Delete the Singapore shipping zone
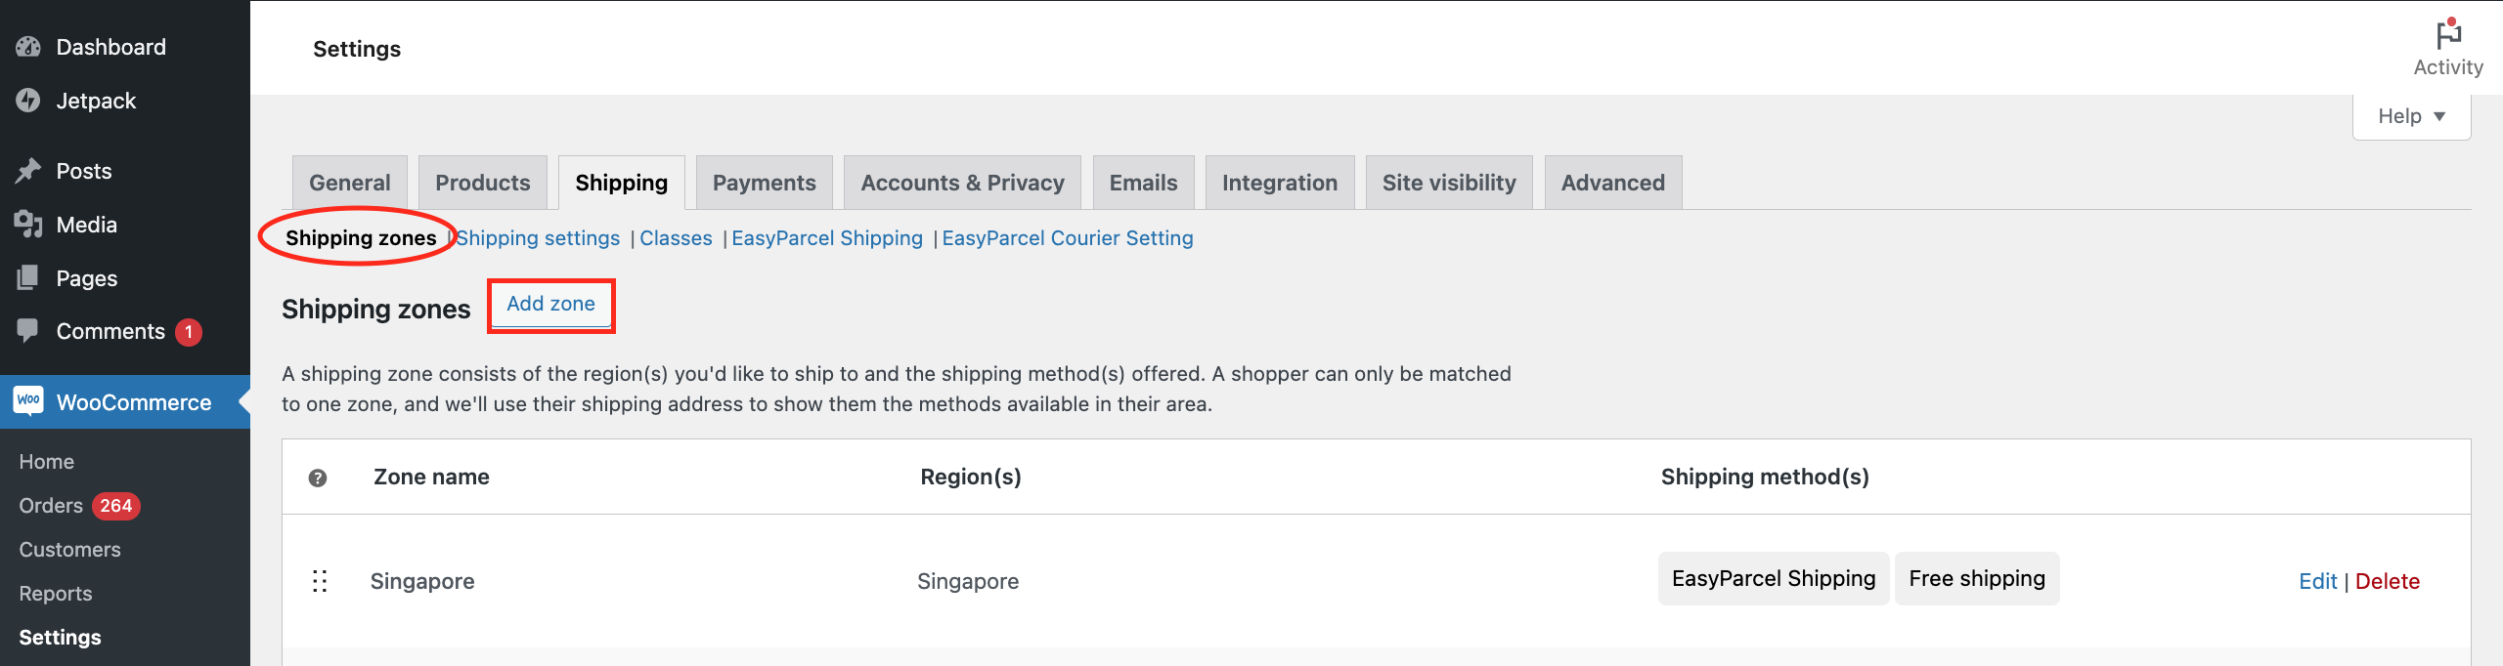This screenshot has width=2503, height=666. coord(2388,581)
